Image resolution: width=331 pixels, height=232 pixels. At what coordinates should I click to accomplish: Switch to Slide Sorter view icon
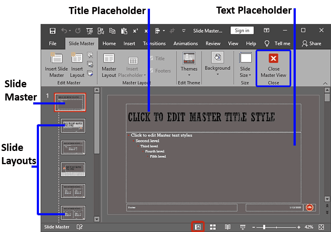(213, 227)
